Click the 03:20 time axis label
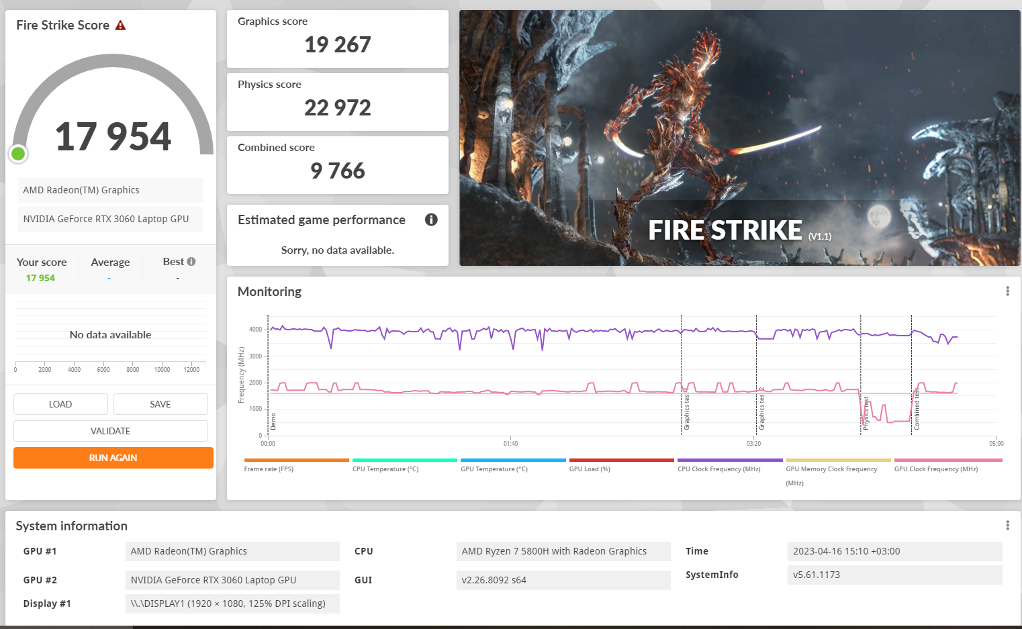This screenshot has height=629, width=1022. [x=753, y=444]
